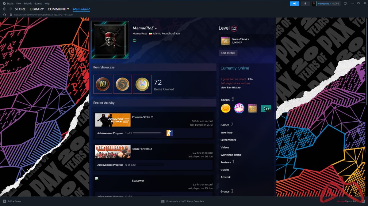
Task: Click the downloads icon in the bottom bar
Action: coord(163,201)
